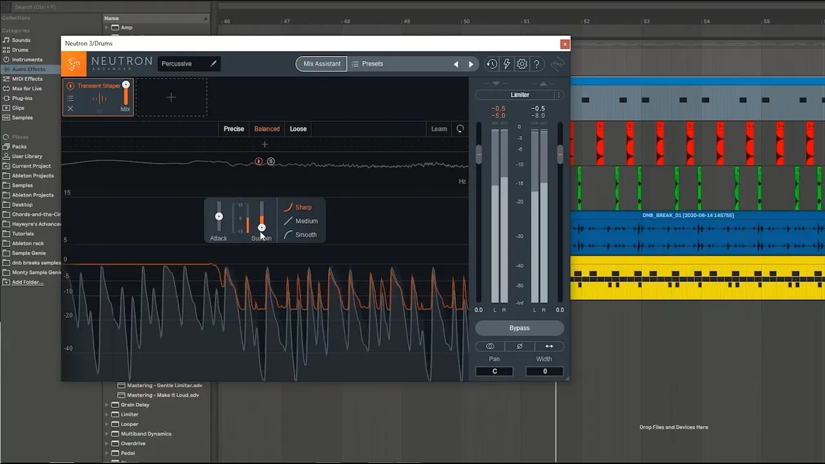The image size is (825, 464).
Task: Sort browser by Name column header
Action: (x=157, y=19)
